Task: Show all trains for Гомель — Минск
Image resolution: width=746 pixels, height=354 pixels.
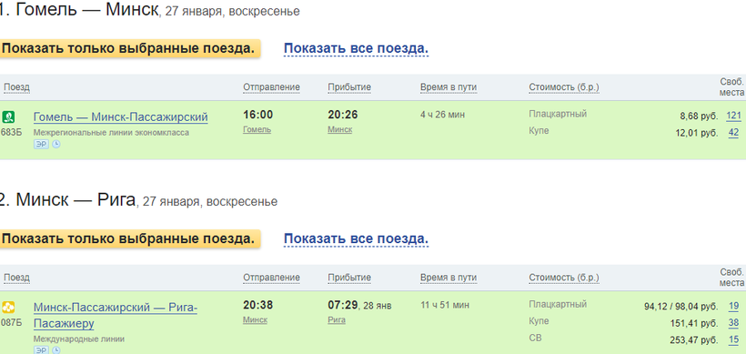Action: click(x=357, y=49)
